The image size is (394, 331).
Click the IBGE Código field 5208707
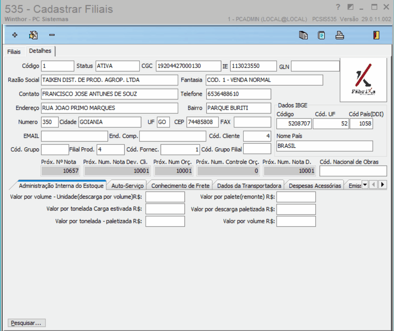[x=294, y=124]
